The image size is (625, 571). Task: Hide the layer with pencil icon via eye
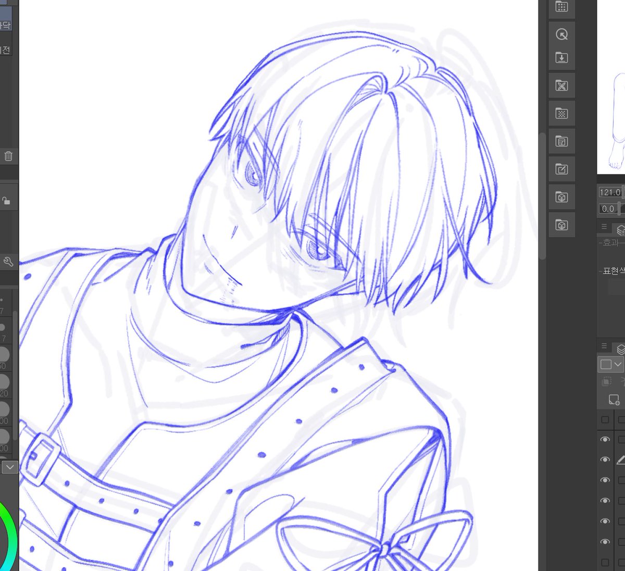(x=605, y=460)
